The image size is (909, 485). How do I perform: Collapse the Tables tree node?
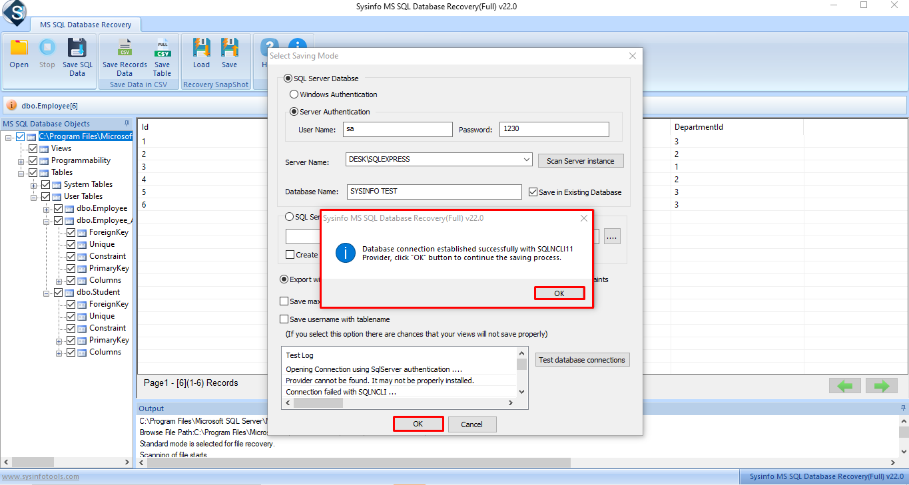(x=21, y=173)
